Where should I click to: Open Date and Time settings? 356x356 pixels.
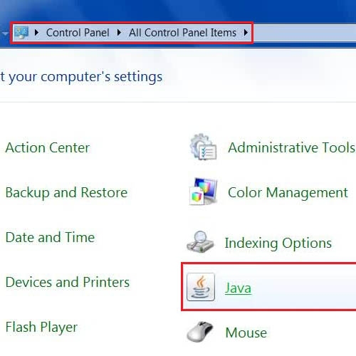tap(50, 237)
